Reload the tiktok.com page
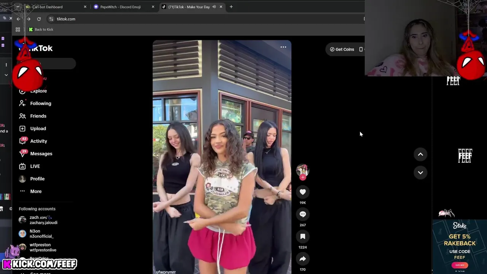This screenshot has height=274, width=487. tap(39, 19)
